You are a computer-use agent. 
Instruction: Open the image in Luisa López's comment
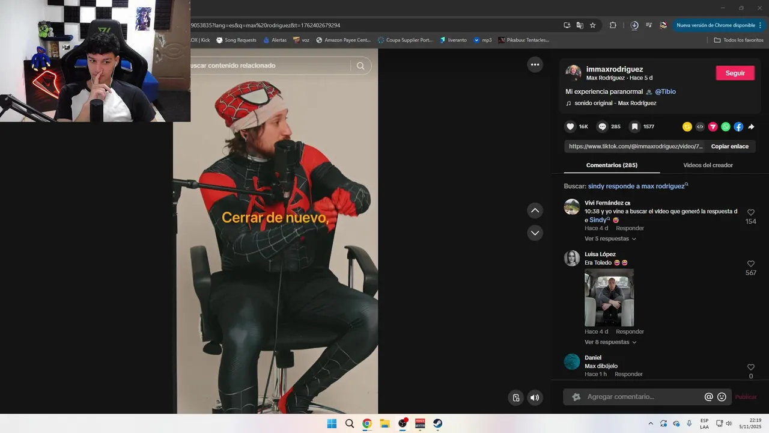click(x=609, y=298)
